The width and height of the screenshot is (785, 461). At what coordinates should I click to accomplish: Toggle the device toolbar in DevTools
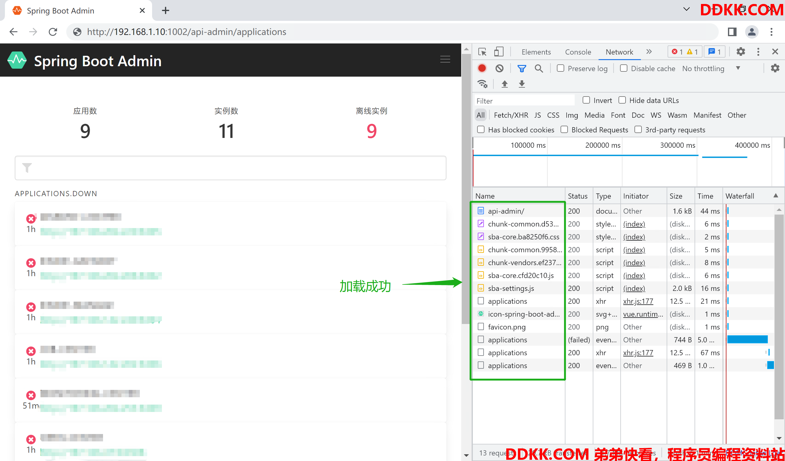[499, 52]
